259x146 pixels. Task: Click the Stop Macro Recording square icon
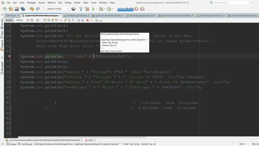[91, 20]
